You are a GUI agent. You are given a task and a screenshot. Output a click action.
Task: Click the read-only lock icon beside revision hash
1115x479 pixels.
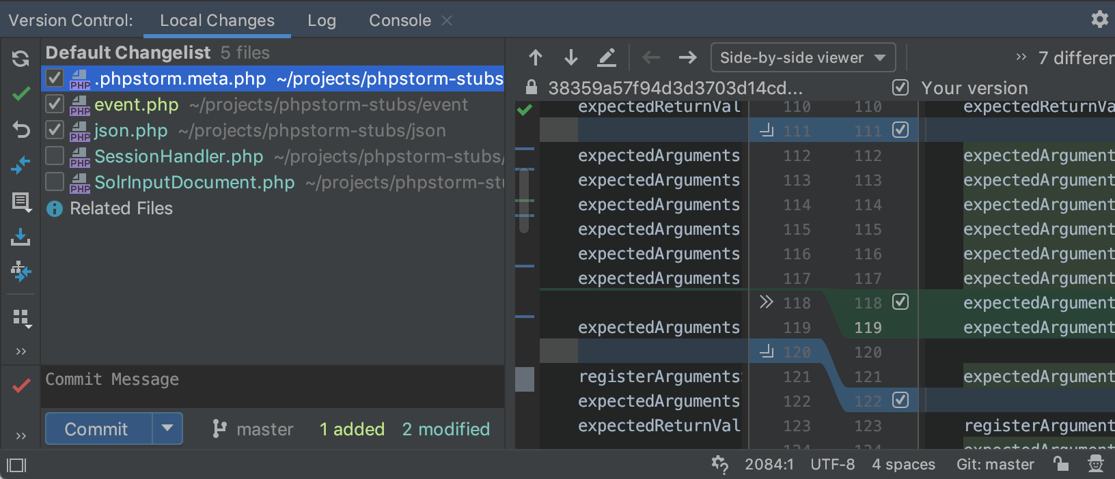coord(531,87)
